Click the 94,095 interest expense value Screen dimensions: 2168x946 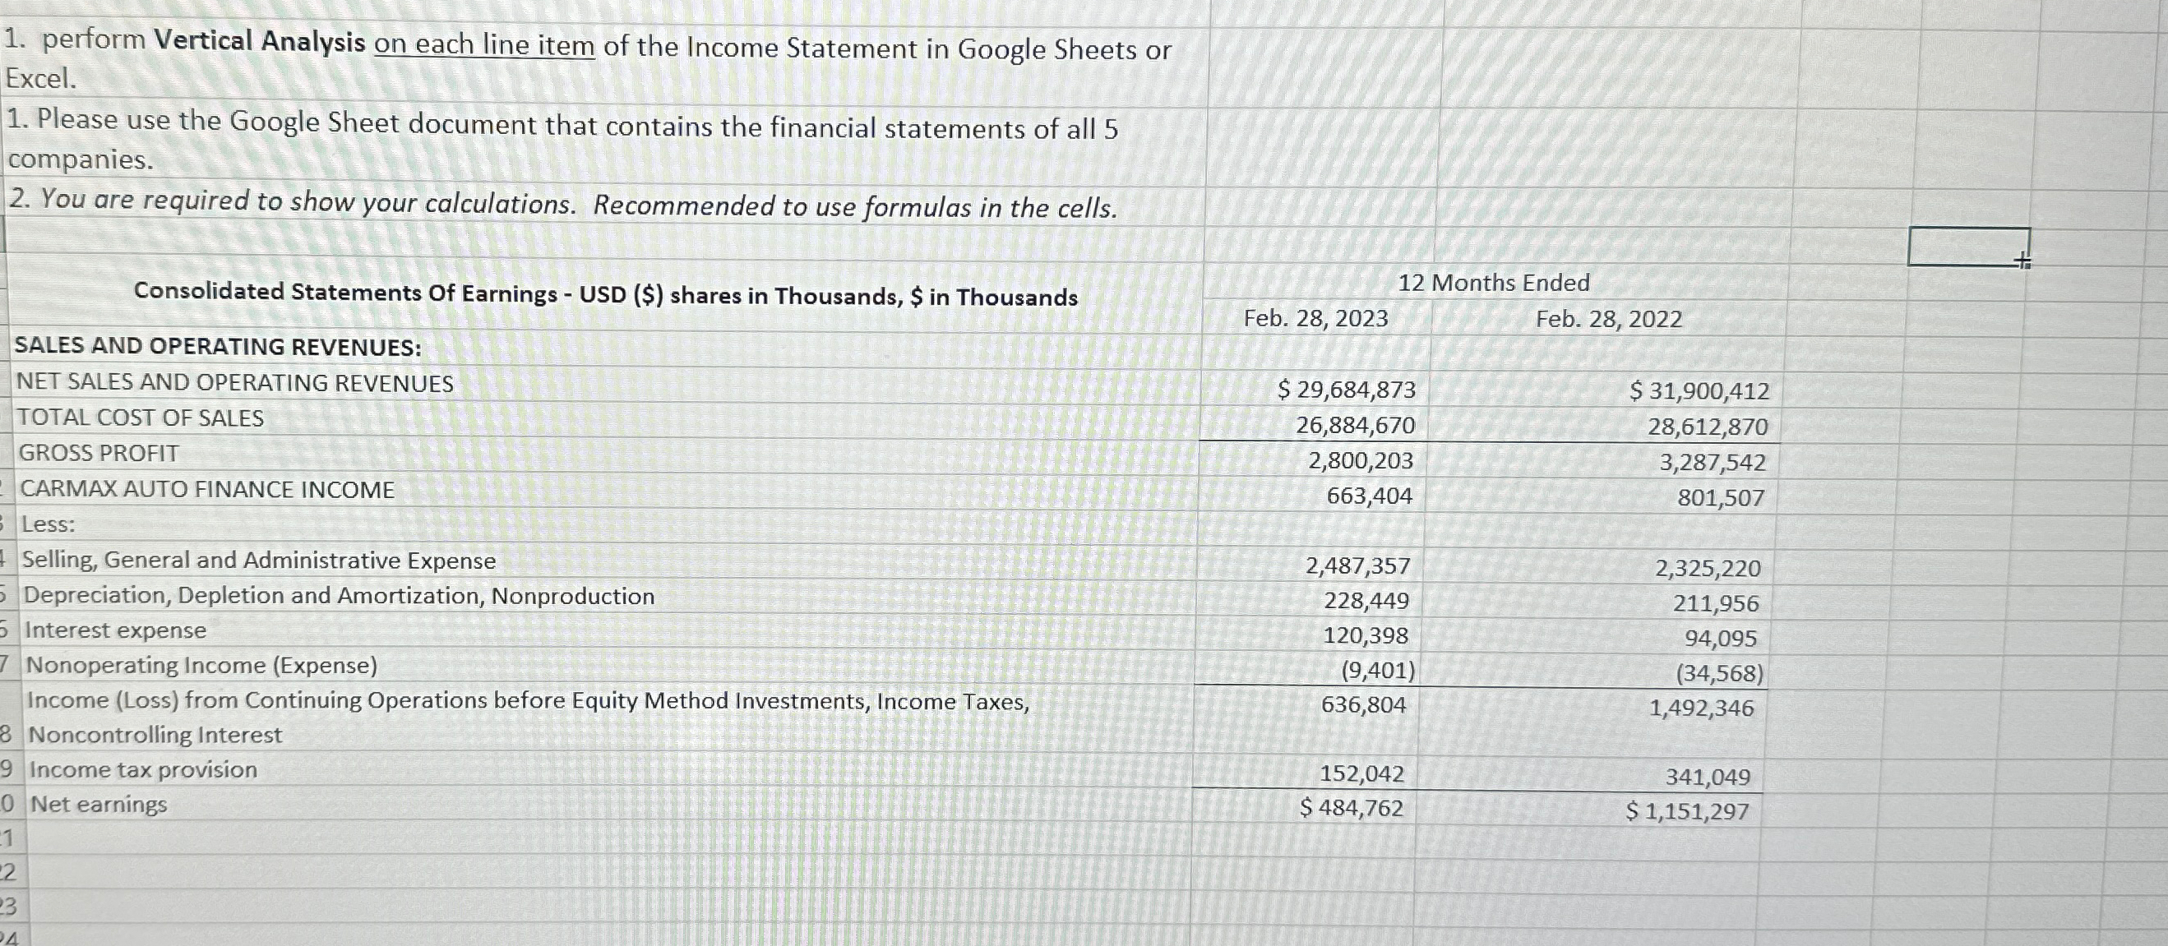click(1720, 639)
